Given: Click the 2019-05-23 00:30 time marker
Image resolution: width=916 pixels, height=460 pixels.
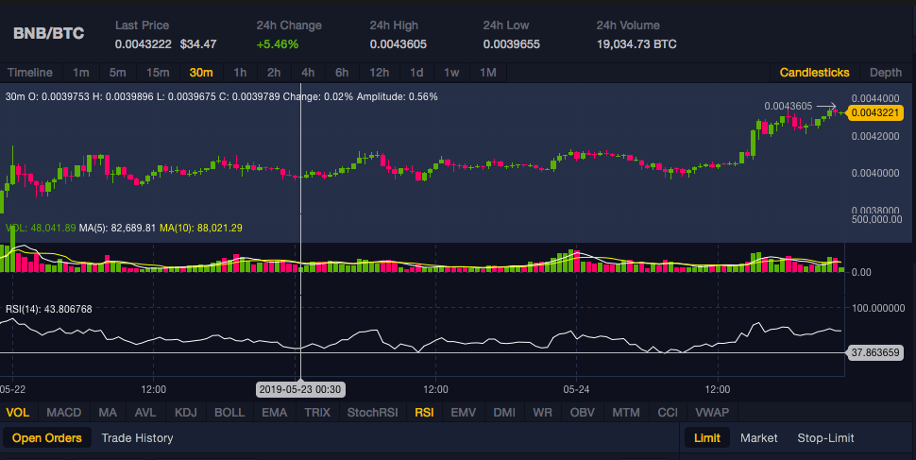Looking at the screenshot, I should point(299,389).
